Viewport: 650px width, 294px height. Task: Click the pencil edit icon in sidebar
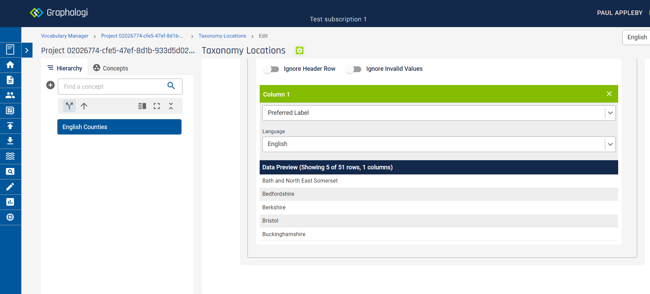(10, 187)
